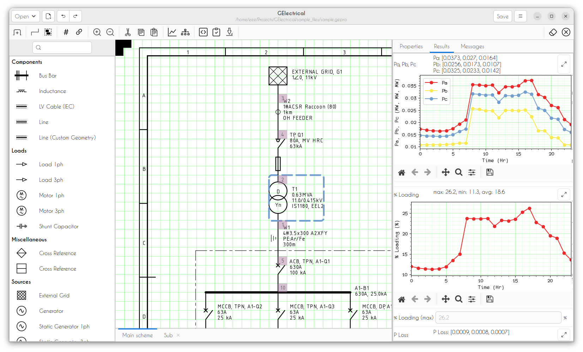Zoom in on the drawing
This screenshot has height=352, width=583.
(x=97, y=32)
